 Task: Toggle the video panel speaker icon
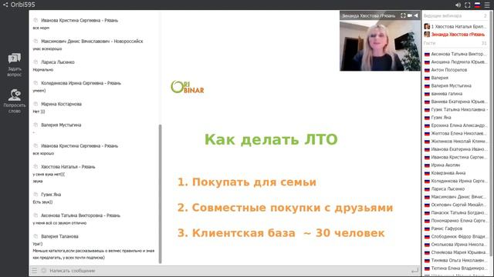(416, 15)
